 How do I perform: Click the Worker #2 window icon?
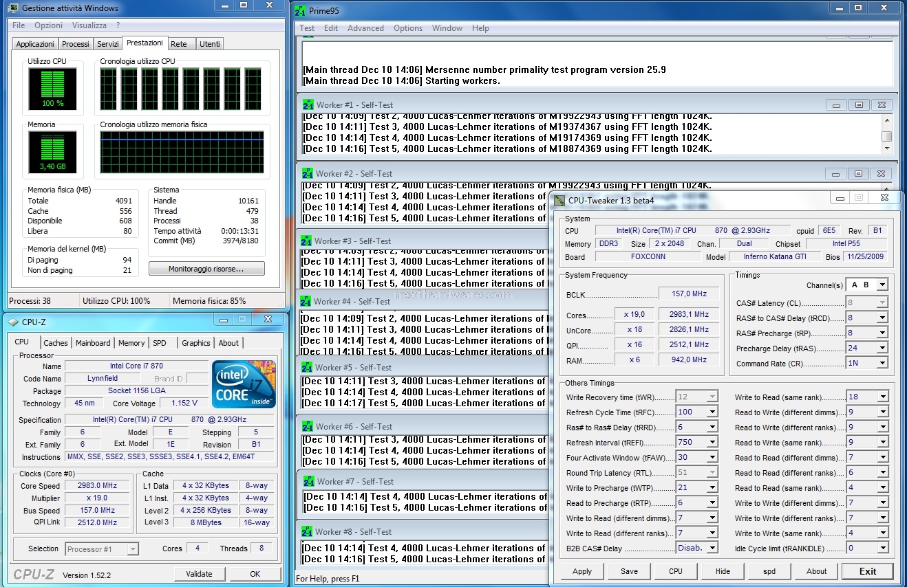(x=308, y=173)
